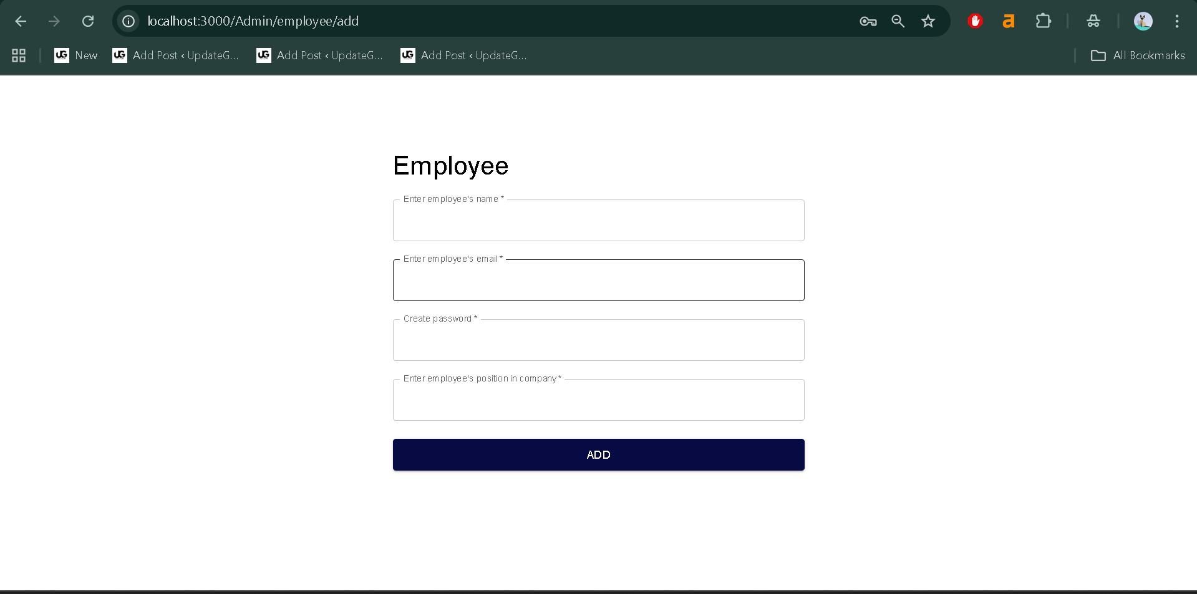Open Chrome's three-dot menu

[x=1177, y=21]
